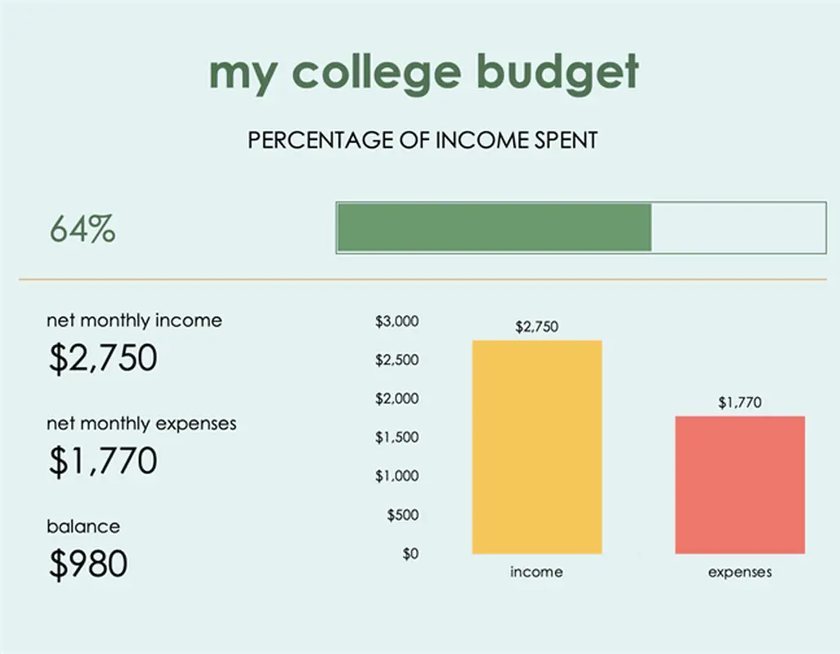The width and height of the screenshot is (840, 654).
Task: Click the $0 value on chart axis
Action: (409, 553)
